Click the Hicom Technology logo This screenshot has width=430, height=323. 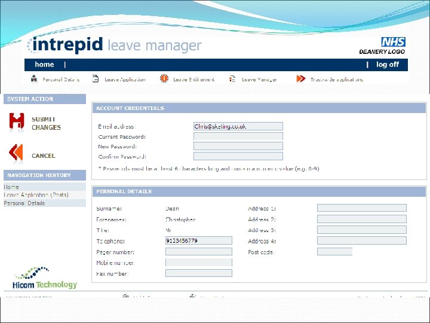pyautogui.click(x=45, y=278)
